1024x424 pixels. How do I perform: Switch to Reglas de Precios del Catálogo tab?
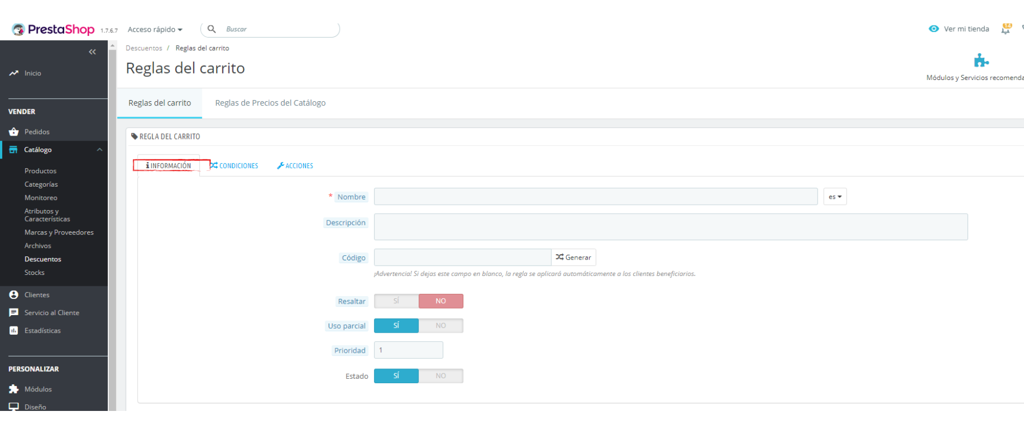point(271,103)
